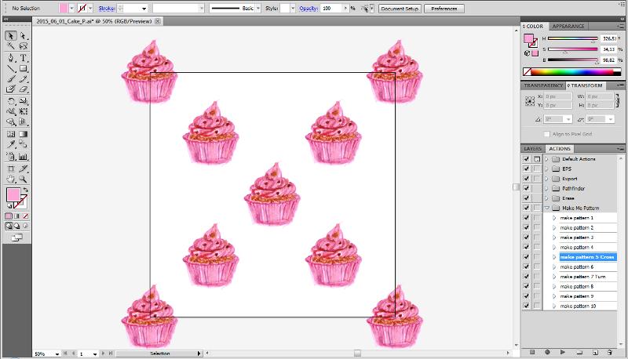Expand the Default Actions folder

coord(546,158)
